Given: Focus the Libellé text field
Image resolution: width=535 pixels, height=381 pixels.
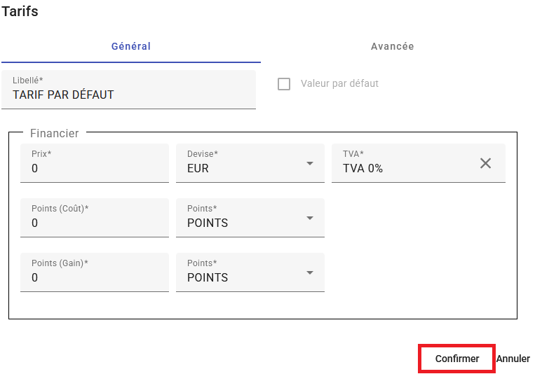Looking at the screenshot, I should tap(128, 95).
